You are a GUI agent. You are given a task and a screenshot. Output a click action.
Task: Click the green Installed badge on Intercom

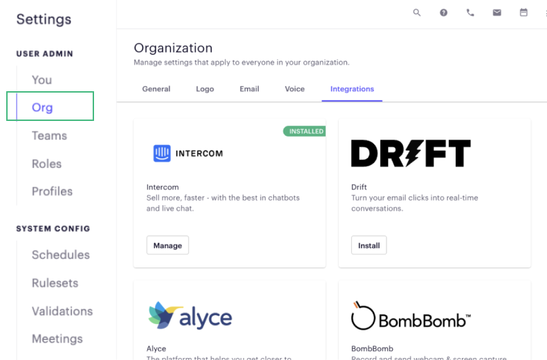point(304,131)
